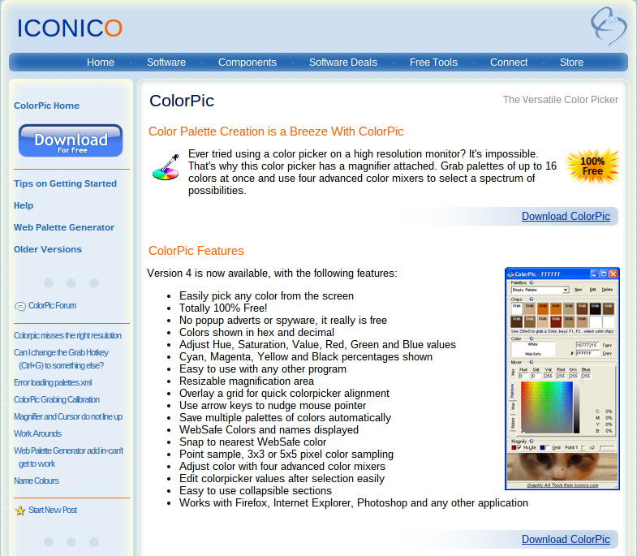Click 'Color Palette Creation is a Breeze' heading
The image size is (637, 556).
[x=276, y=131]
